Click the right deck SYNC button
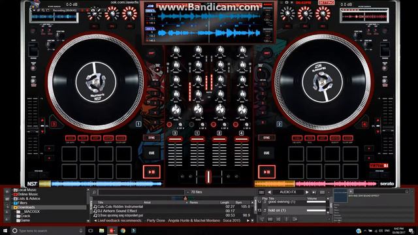Image resolution: width=418 pixels, height=235 pixels. click(266, 138)
